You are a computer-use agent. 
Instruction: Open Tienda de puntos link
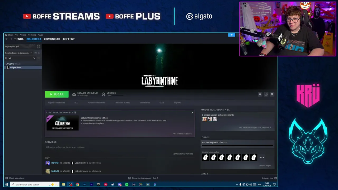[122, 103]
